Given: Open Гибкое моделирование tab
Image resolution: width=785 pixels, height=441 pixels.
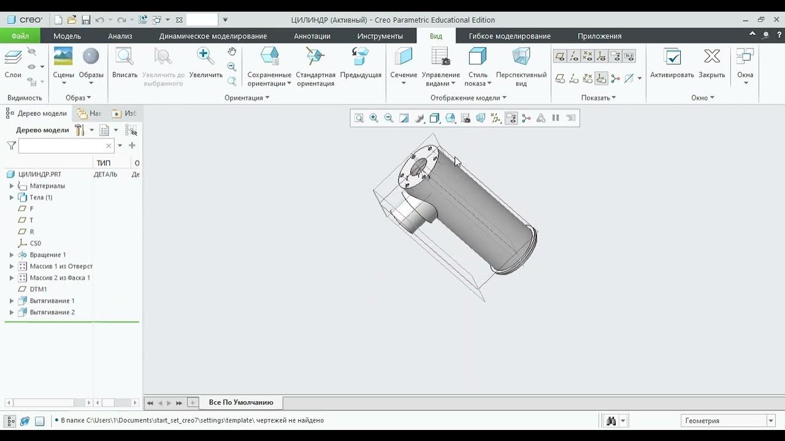Looking at the screenshot, I should [x=510, y=36].
